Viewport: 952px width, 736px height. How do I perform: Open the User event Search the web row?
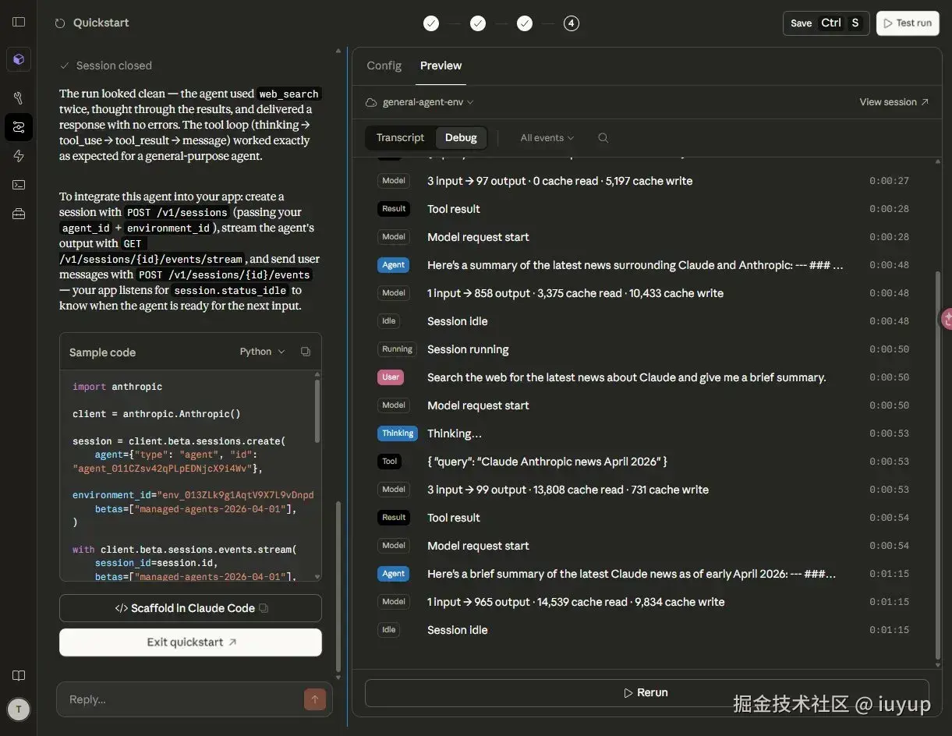[x=643, y=377]
